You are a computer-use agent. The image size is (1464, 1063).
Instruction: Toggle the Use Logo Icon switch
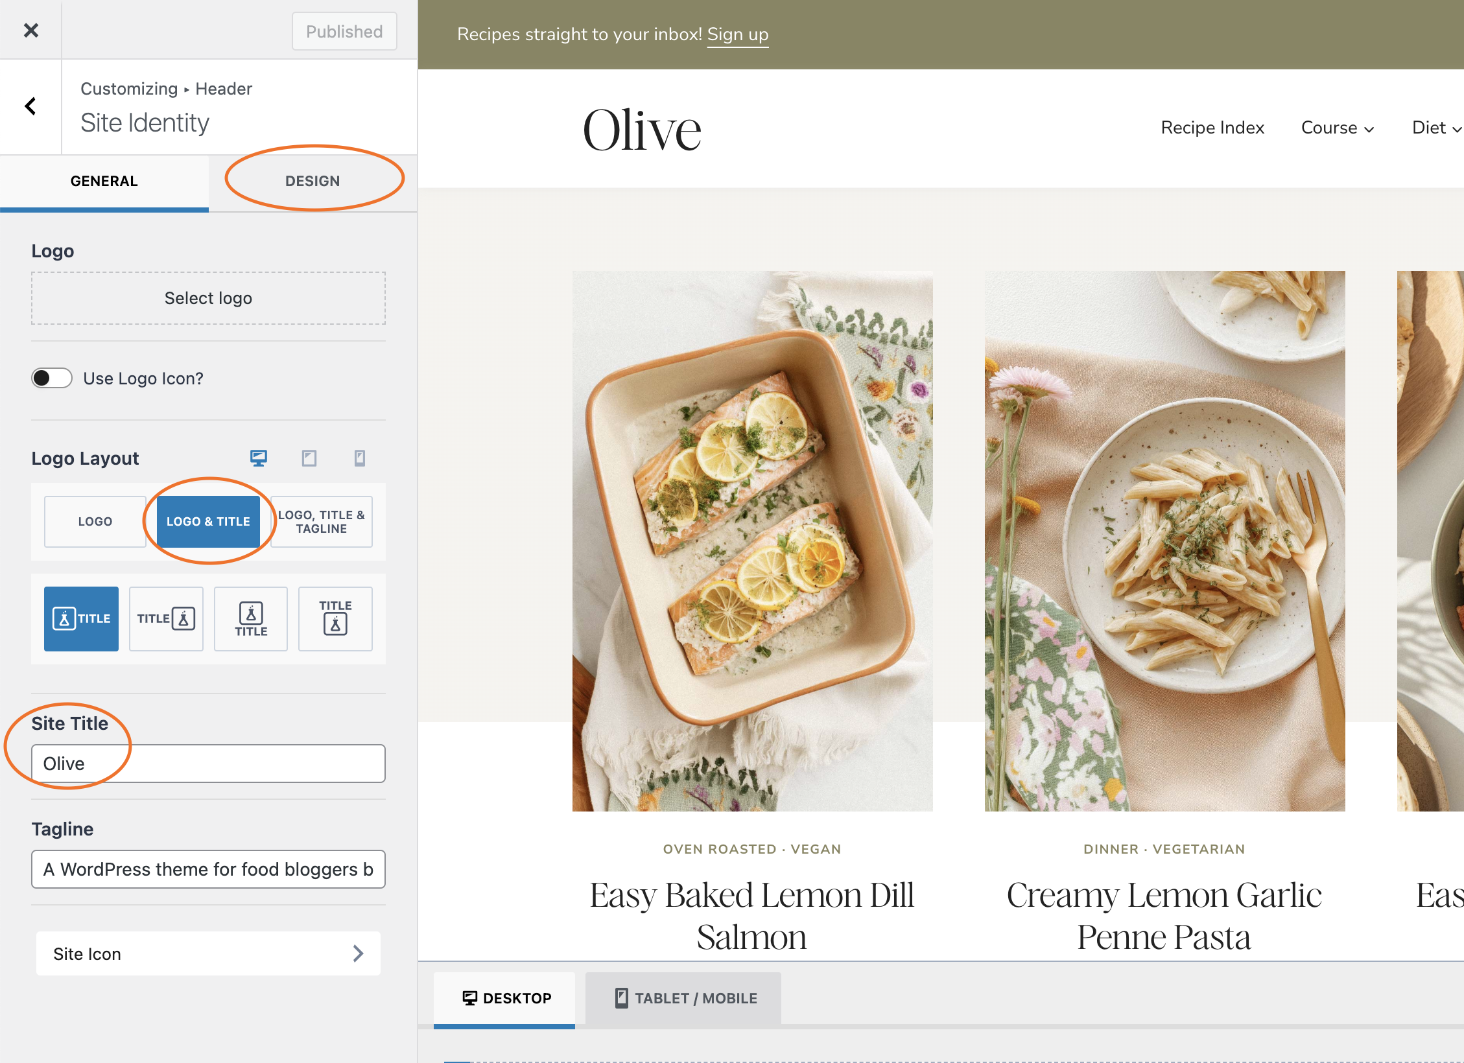52,378
